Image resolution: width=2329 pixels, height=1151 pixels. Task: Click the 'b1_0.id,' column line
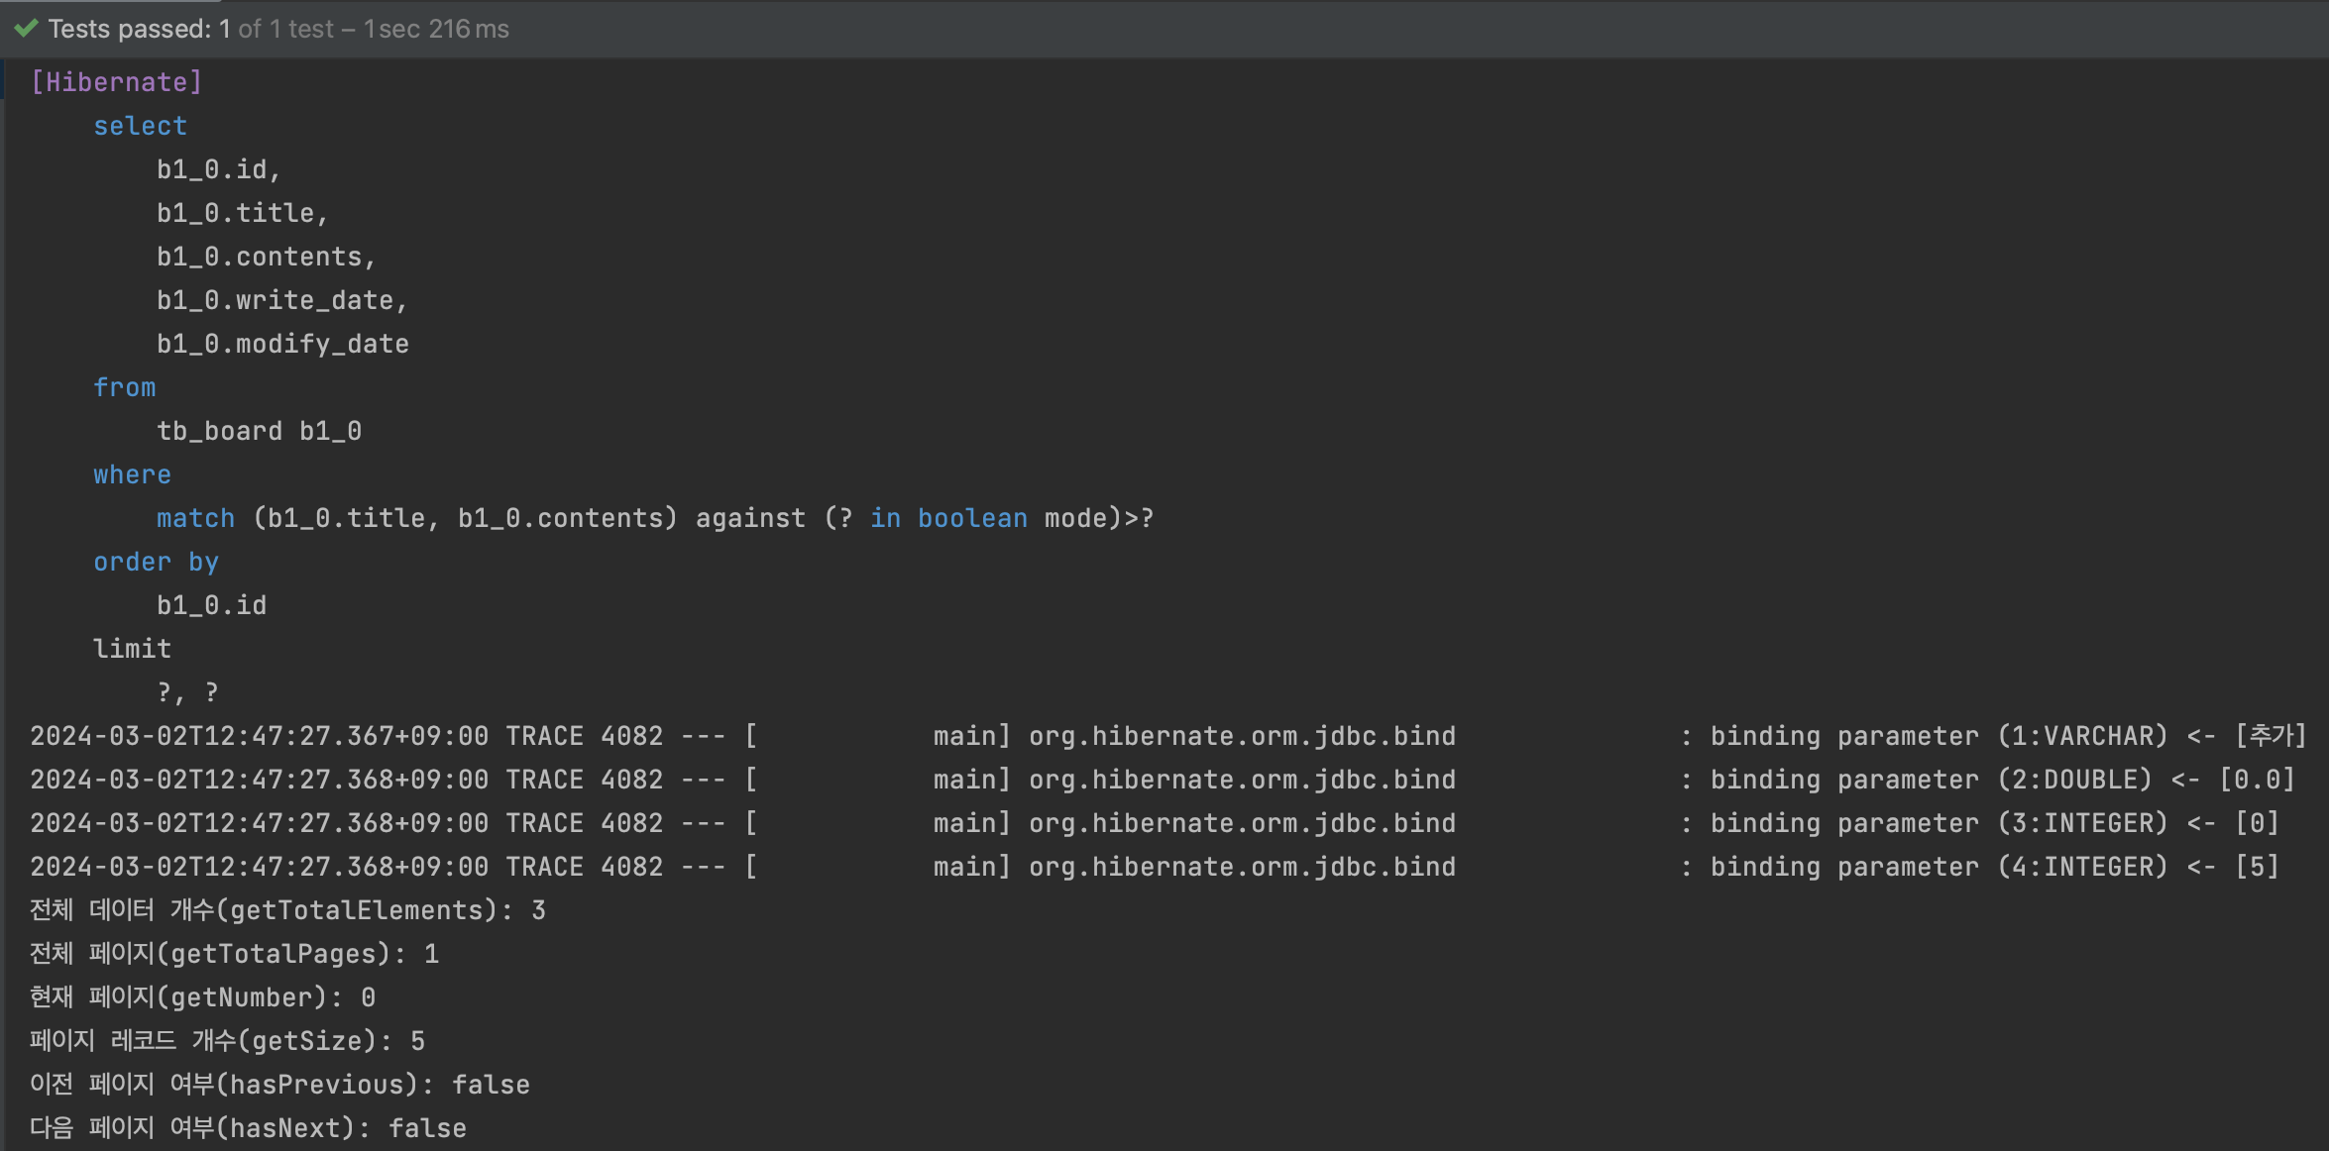coord(219,169)
